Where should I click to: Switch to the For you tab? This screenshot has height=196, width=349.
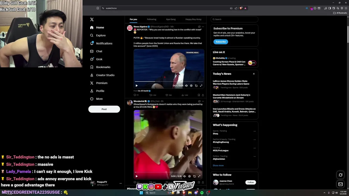tap(133, 19)
